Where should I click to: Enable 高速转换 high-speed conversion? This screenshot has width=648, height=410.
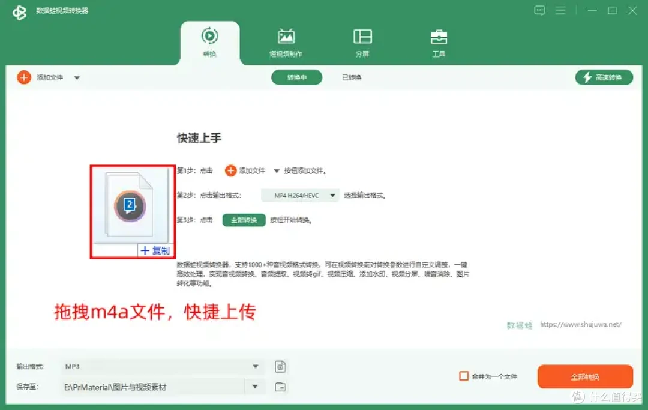(x=604, y=77)
